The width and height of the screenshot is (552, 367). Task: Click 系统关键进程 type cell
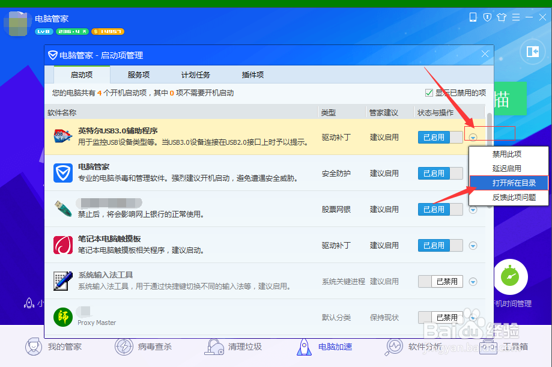coord(344,282)
